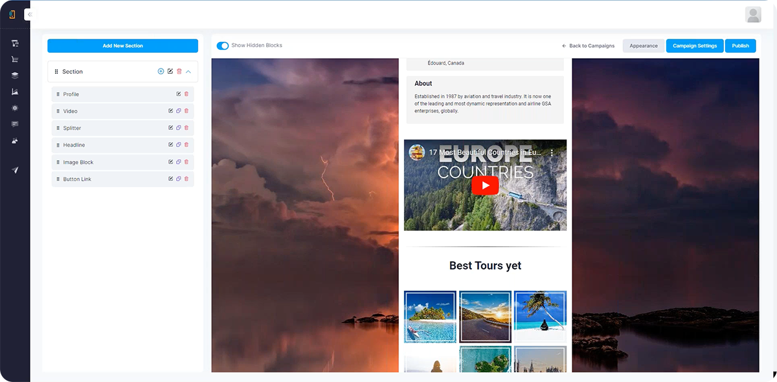Open the Appearance tab
Screen dimensions: 777x382
click(643, 46)
